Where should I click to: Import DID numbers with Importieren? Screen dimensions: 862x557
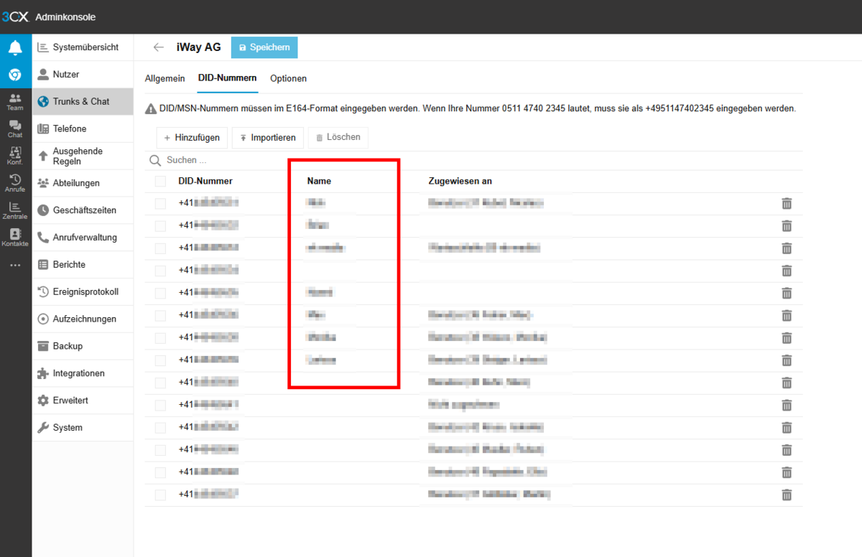[268, 138]
